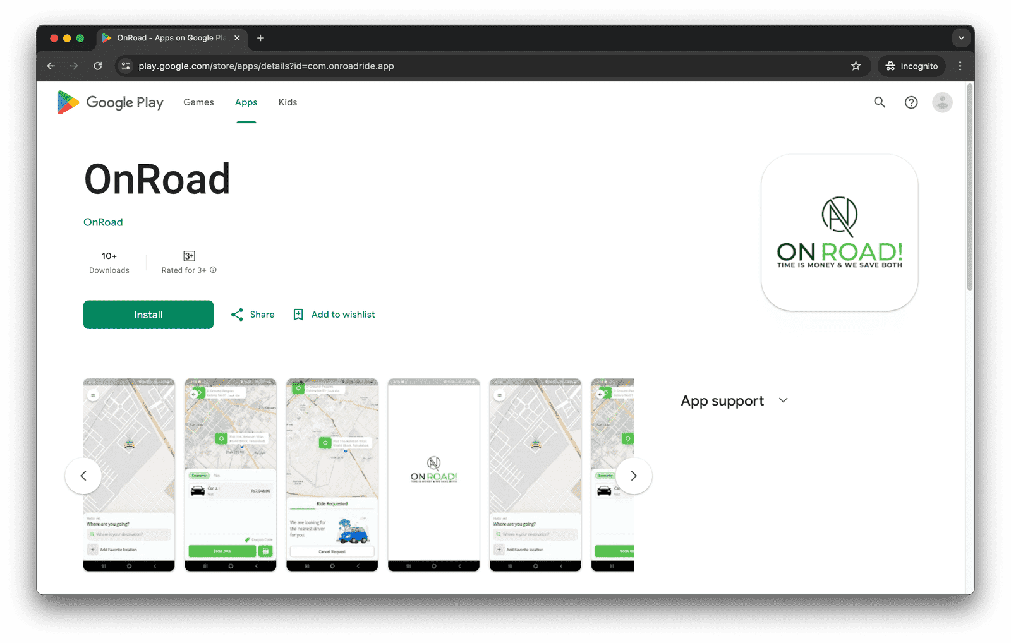Click the Install button
The height and width of the screenshot is (643, 1011).
[x=148, y=314]
